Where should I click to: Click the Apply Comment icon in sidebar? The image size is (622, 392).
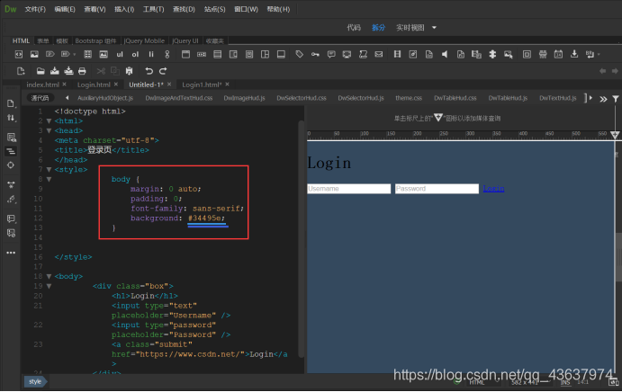11,218
